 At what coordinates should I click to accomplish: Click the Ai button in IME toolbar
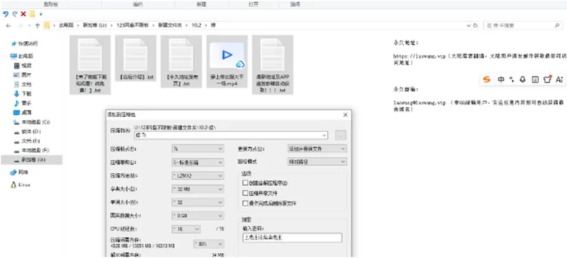coord(559,80)
